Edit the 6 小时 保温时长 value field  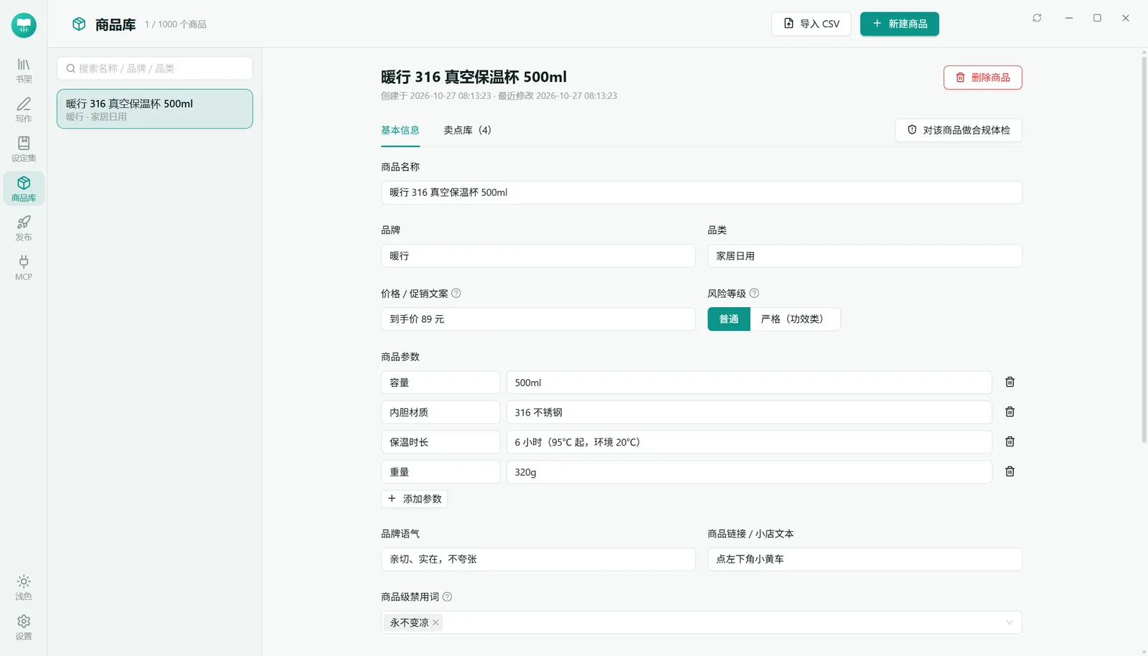[x=749, y=442]
